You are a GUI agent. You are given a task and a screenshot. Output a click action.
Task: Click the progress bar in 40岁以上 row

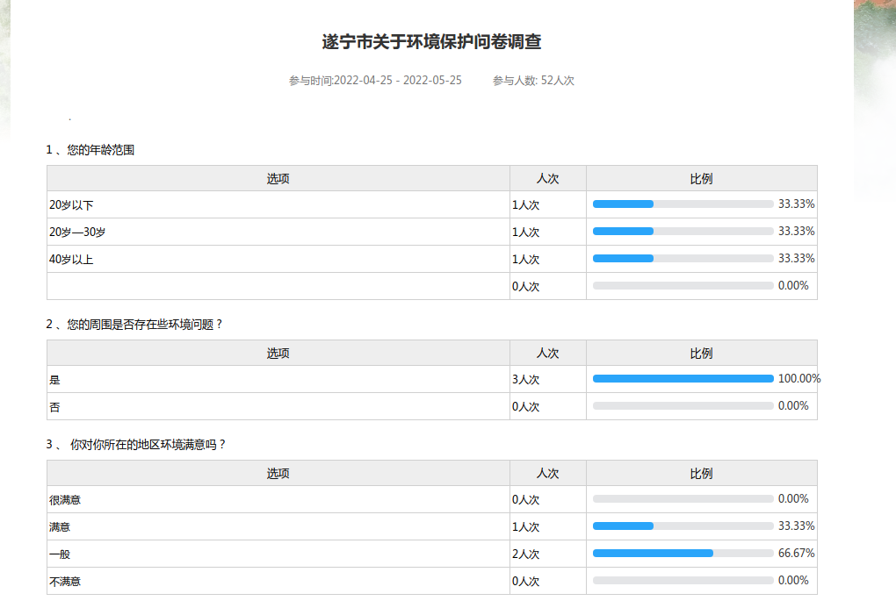click(683, 259)
